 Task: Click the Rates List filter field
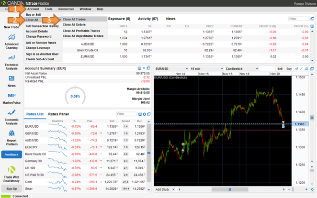point(126,114)
